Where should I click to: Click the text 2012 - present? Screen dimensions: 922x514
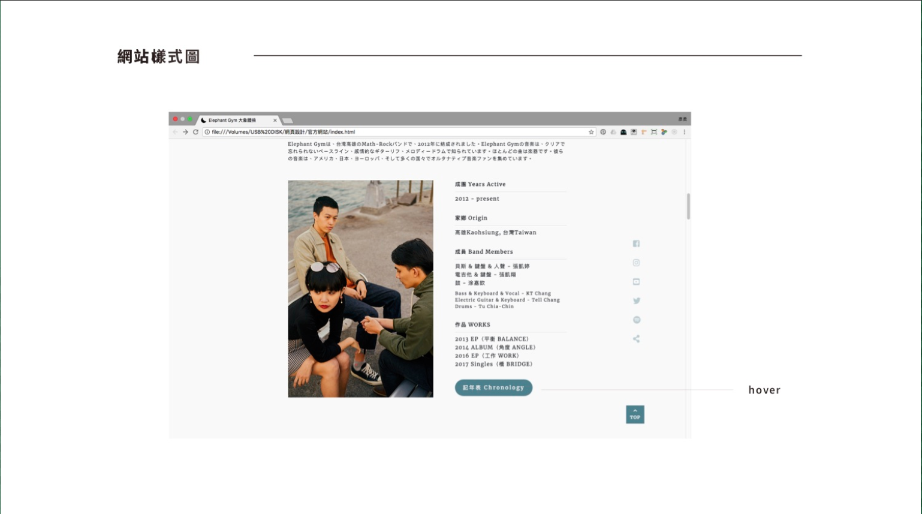click(x=477, y=199)
